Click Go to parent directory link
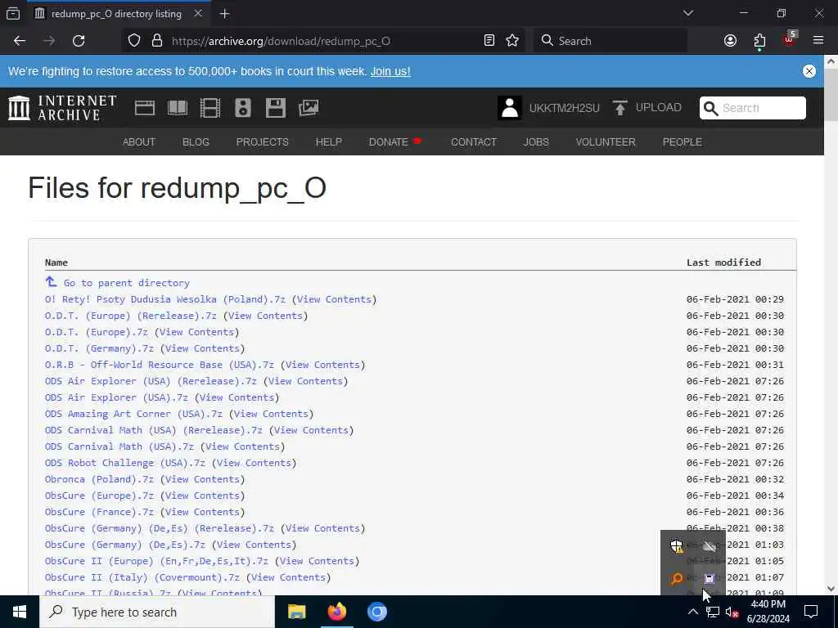838x628 pixels. [127, 283]
